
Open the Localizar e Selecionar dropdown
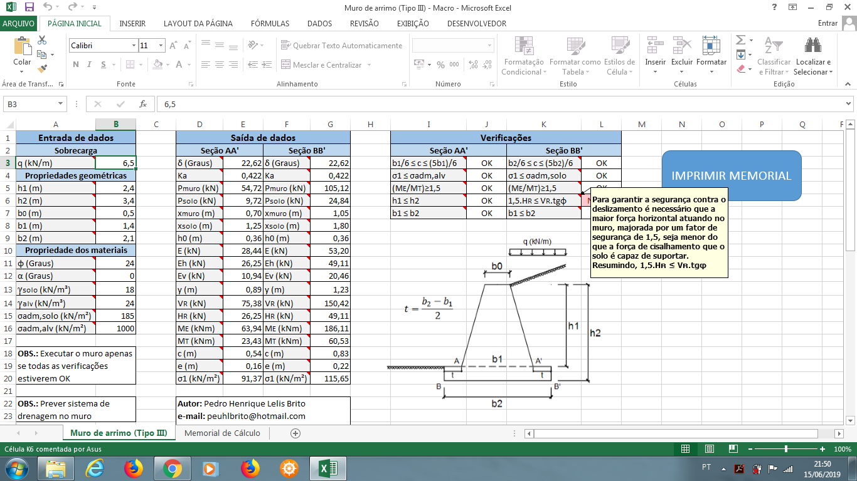[x=813, y=55]
